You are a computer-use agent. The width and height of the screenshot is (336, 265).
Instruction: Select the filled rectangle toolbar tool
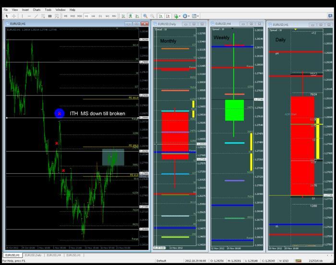50,16
